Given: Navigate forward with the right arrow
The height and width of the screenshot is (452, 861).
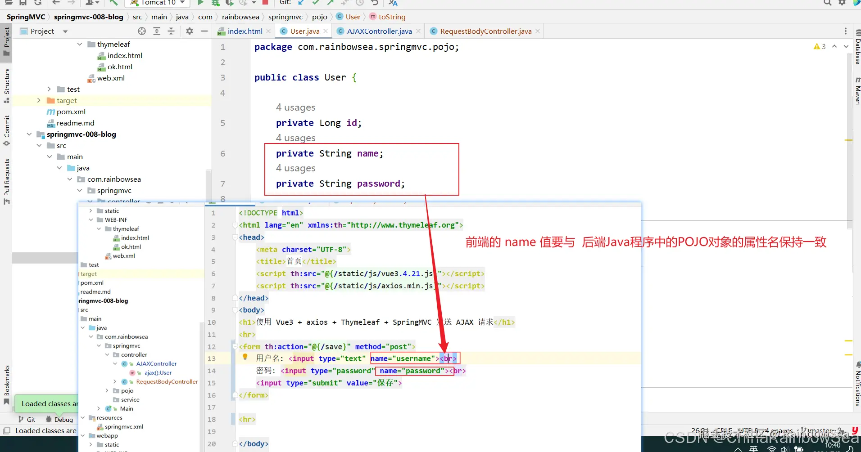Looking at the screenshot, I should pyautogui.click(x=71, y=3).
